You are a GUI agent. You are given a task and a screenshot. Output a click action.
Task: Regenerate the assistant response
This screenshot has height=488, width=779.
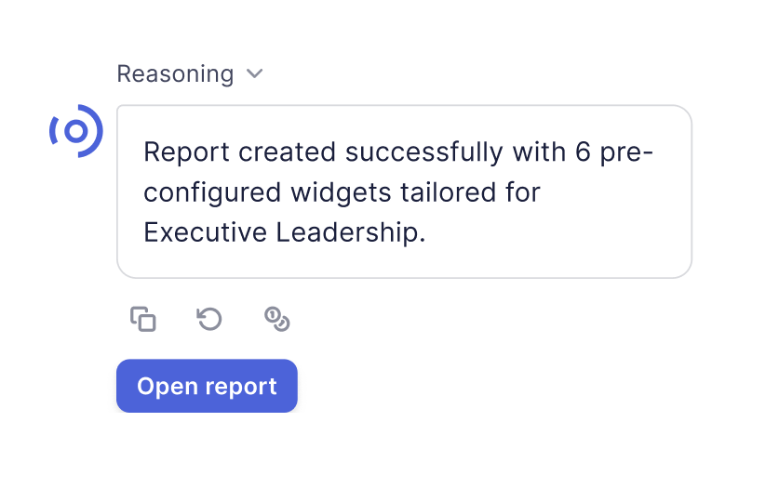(x=209, y=320)
